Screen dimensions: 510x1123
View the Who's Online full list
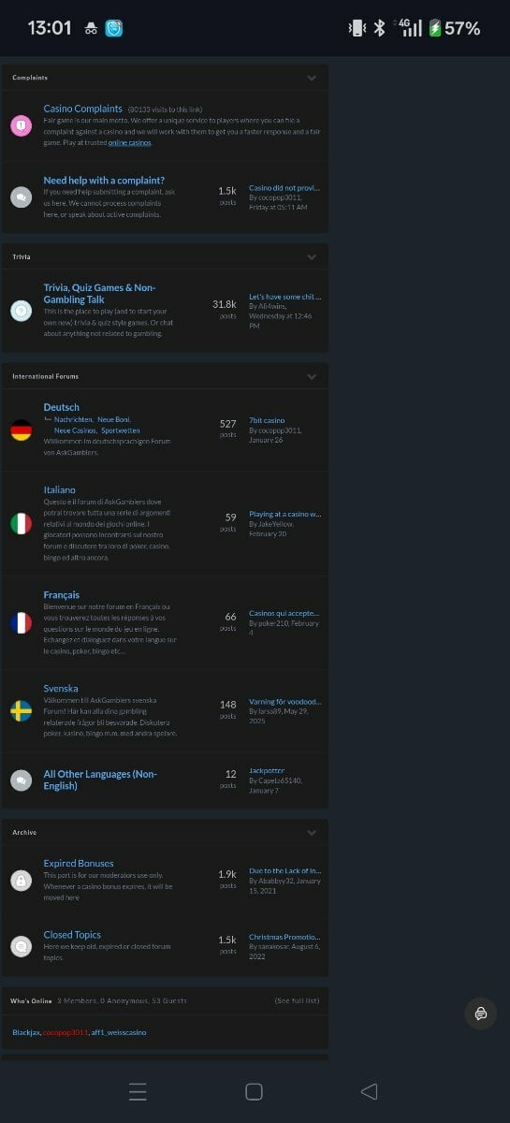click(297, 1000)
